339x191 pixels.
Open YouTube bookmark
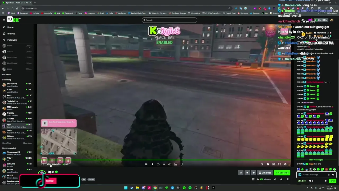tap(34, 13)
